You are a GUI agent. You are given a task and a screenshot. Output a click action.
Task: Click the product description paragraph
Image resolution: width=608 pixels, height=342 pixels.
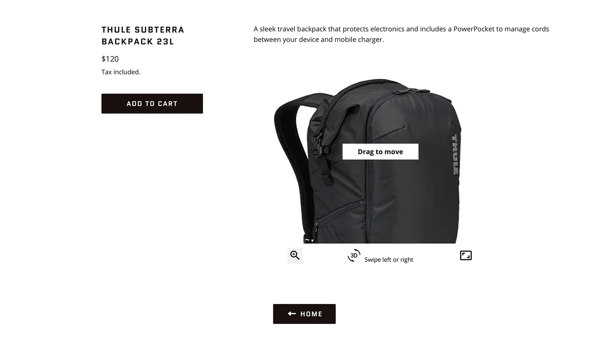point(401,34)
